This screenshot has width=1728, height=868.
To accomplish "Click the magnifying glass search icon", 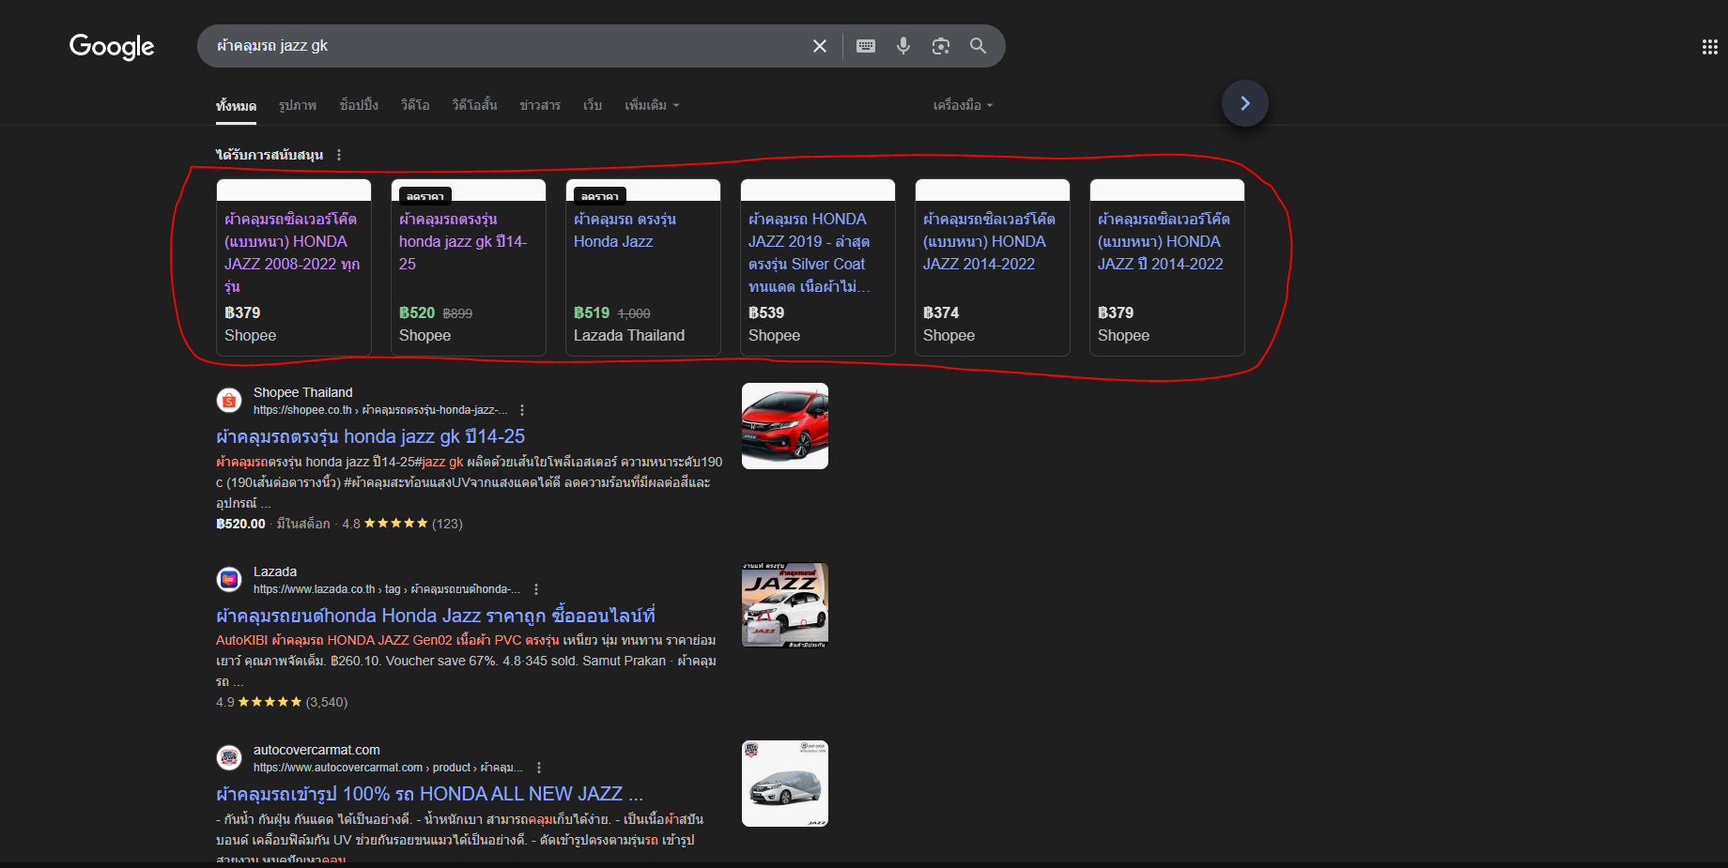I will click(x=978, y=46).
